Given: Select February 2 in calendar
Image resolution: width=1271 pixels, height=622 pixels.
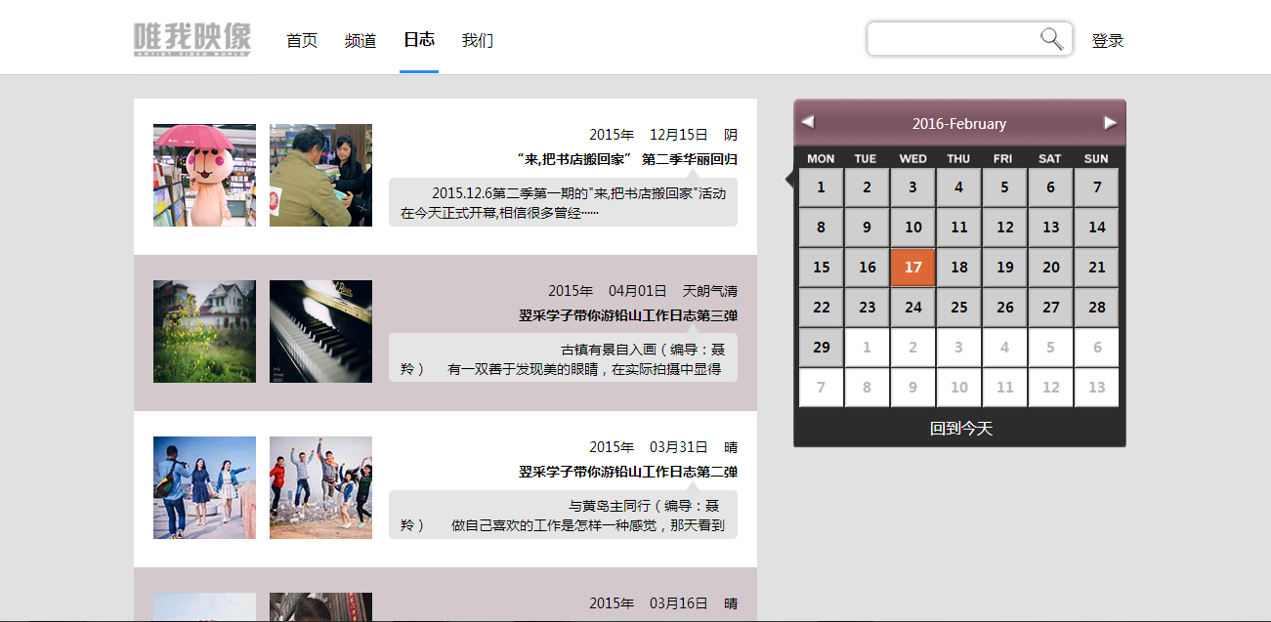Looking at the screenshot, I should [x=868, y=187].
